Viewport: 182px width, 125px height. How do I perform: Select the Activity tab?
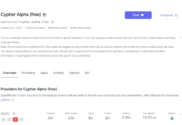pos(59,73)
